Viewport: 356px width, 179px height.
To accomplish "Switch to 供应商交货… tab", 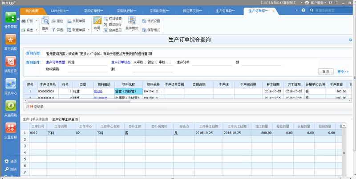I will (x=193, y=11).
